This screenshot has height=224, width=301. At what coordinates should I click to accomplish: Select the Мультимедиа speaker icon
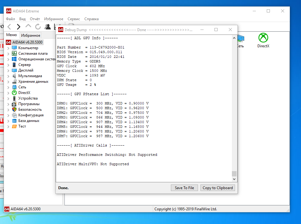(14, 76)
